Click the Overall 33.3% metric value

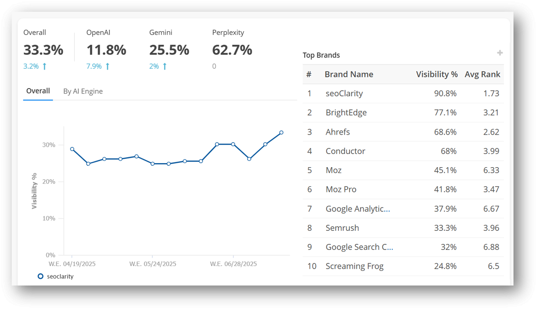pyautogui.click(x=43, y=50)
